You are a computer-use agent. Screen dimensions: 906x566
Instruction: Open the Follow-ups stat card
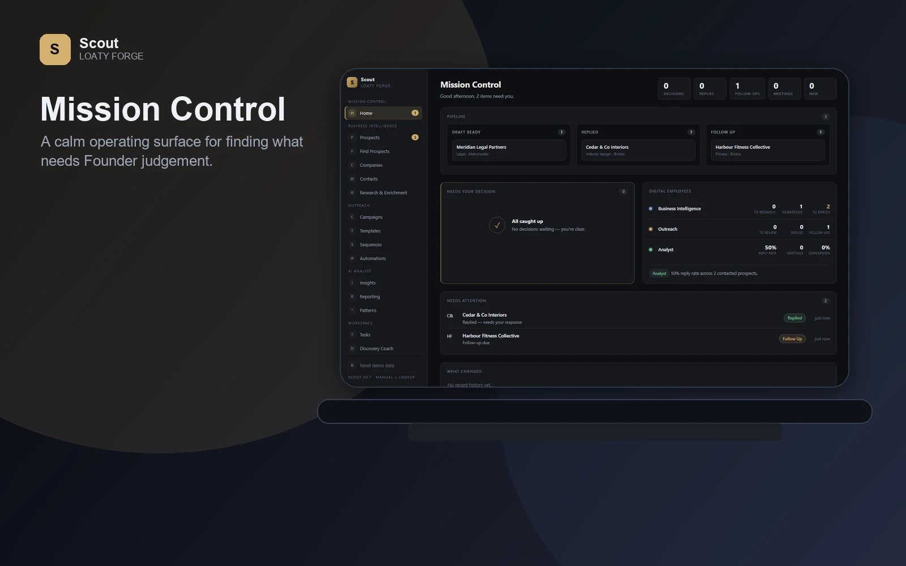747,89
